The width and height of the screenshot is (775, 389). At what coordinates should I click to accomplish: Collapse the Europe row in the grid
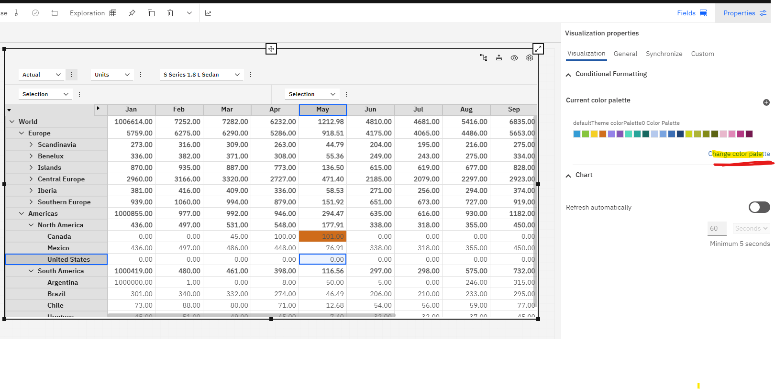click(22, 133)
